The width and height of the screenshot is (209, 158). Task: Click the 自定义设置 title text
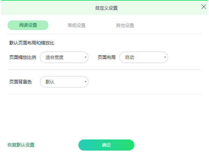pos(106,8)
